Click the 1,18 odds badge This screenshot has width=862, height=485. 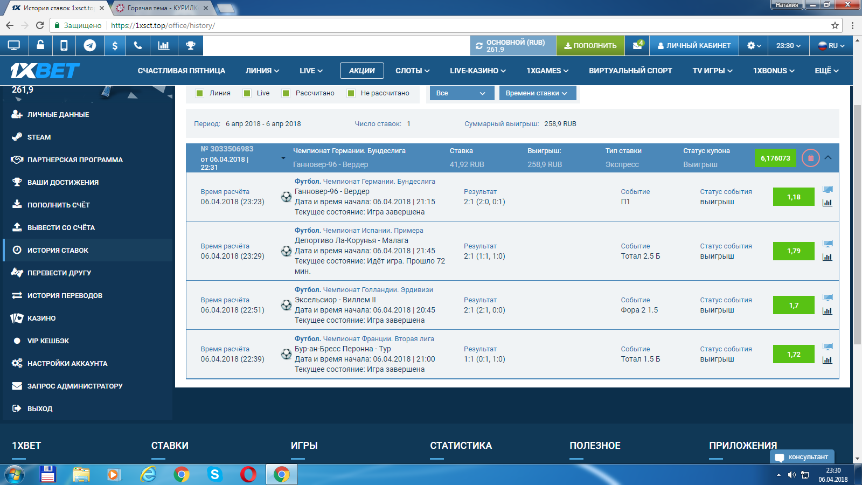click(x=794, y=197)
